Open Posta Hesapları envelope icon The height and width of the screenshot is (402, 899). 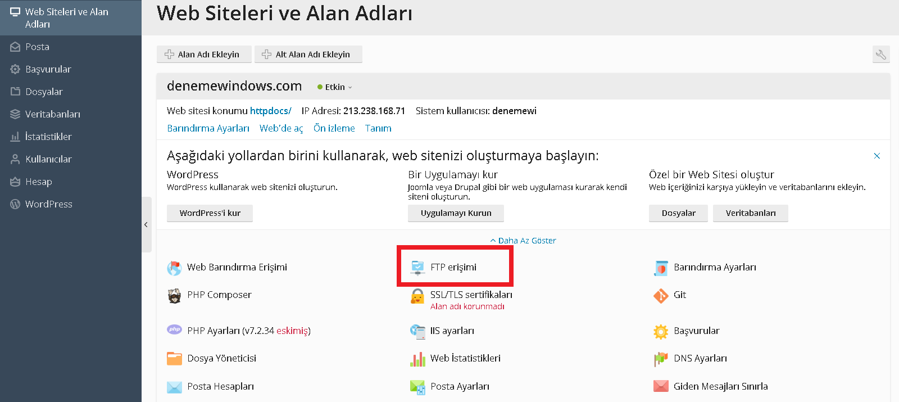coord(174,387)
